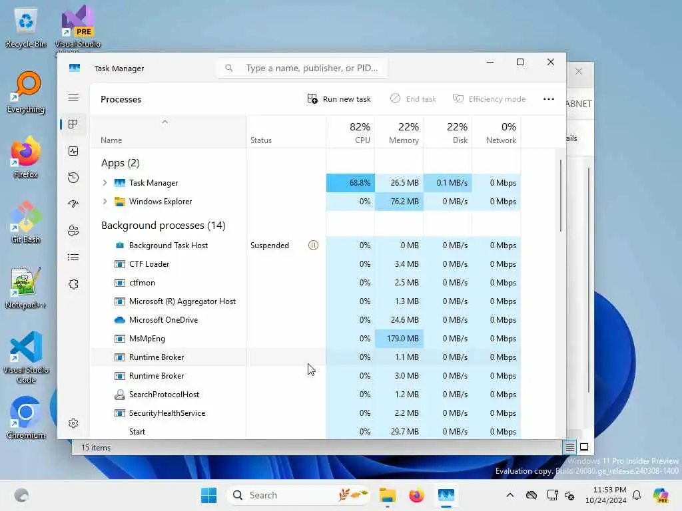This screenshot has height=511, width=682.
Task: Close the background window behind Task Manager
Action: click(x=579, y=71)
